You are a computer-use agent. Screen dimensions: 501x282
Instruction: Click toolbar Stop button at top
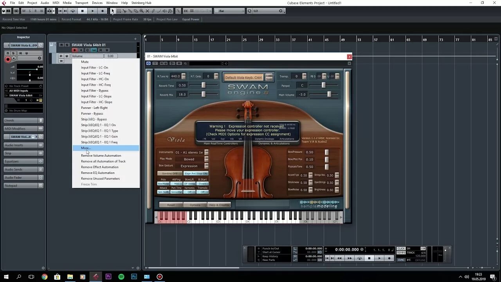tap(82, 11)
